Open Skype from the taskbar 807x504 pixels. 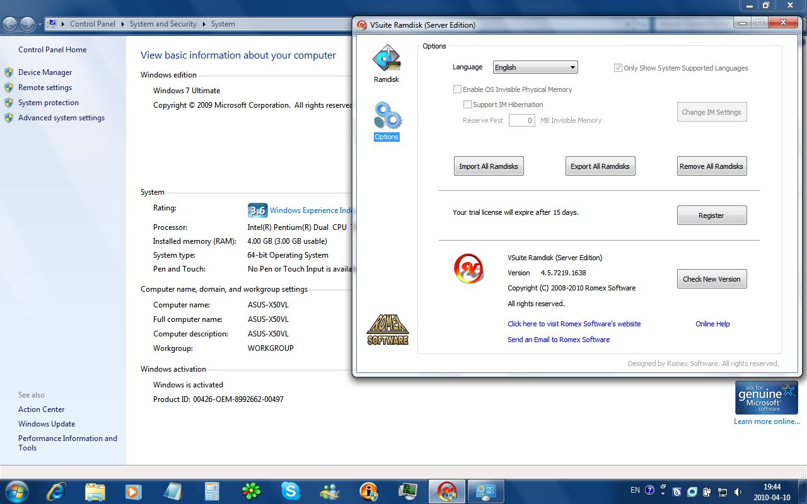[291, 491]
